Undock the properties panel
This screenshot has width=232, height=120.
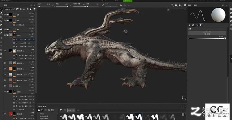(223, 5)
